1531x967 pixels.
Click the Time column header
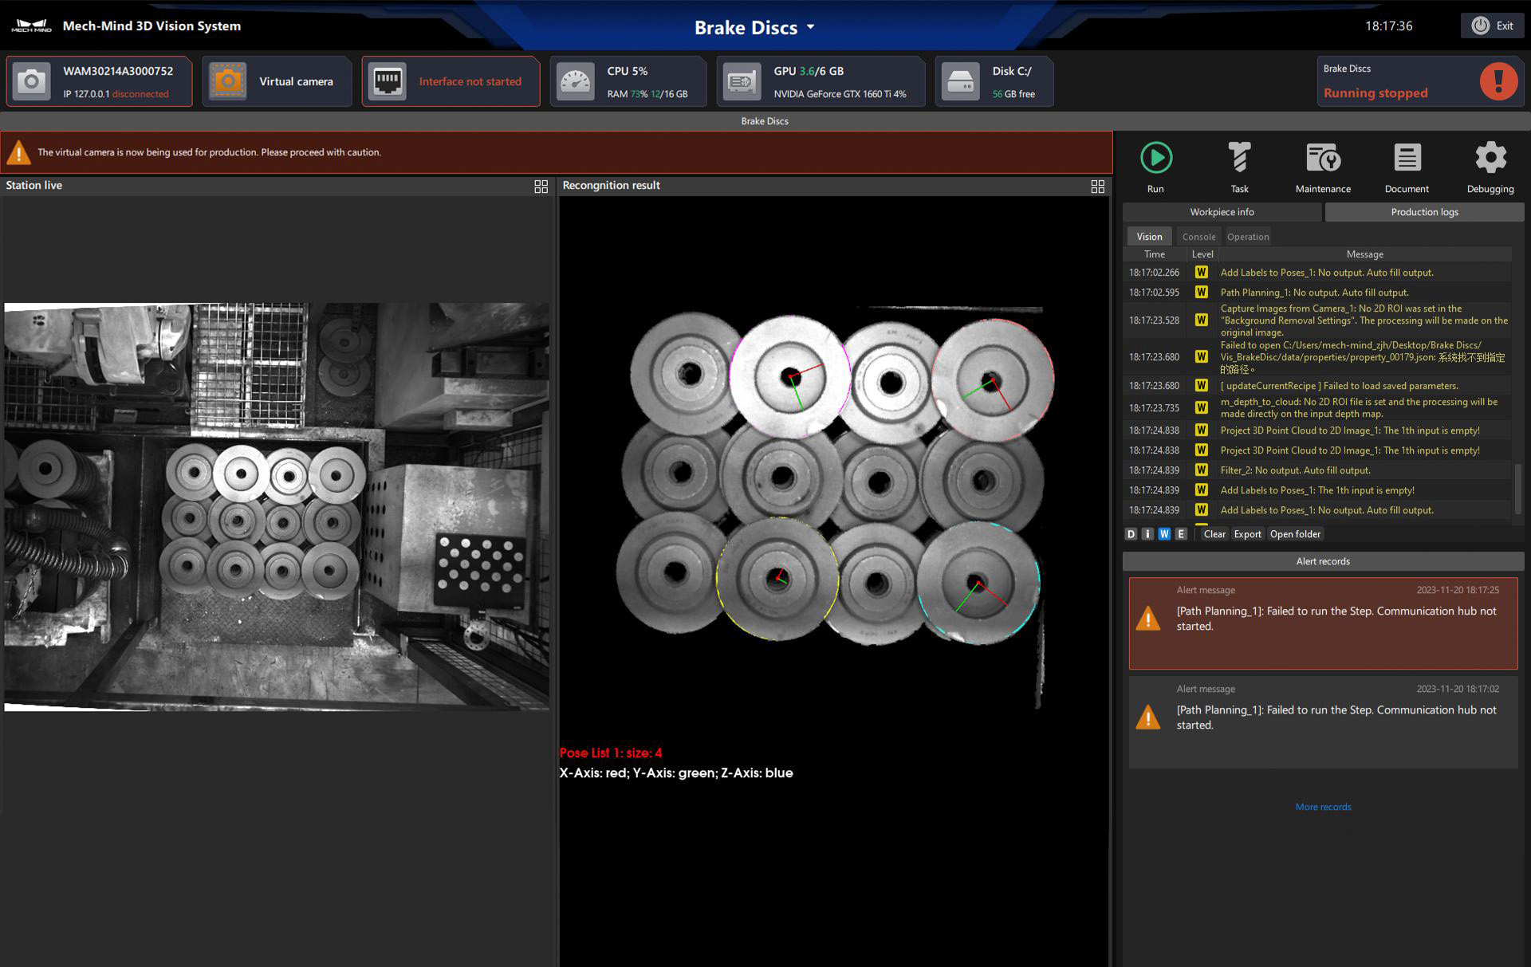pos(1154,254)
